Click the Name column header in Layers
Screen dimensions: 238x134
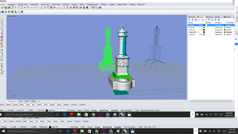(191, 22)
